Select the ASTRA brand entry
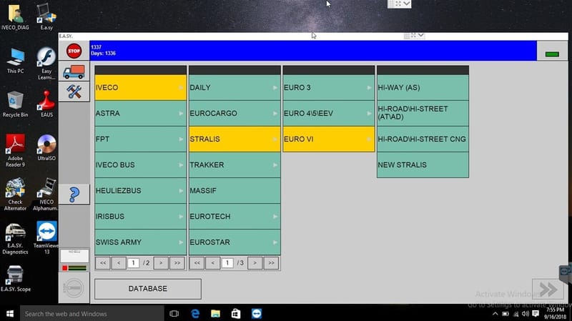 140,114
